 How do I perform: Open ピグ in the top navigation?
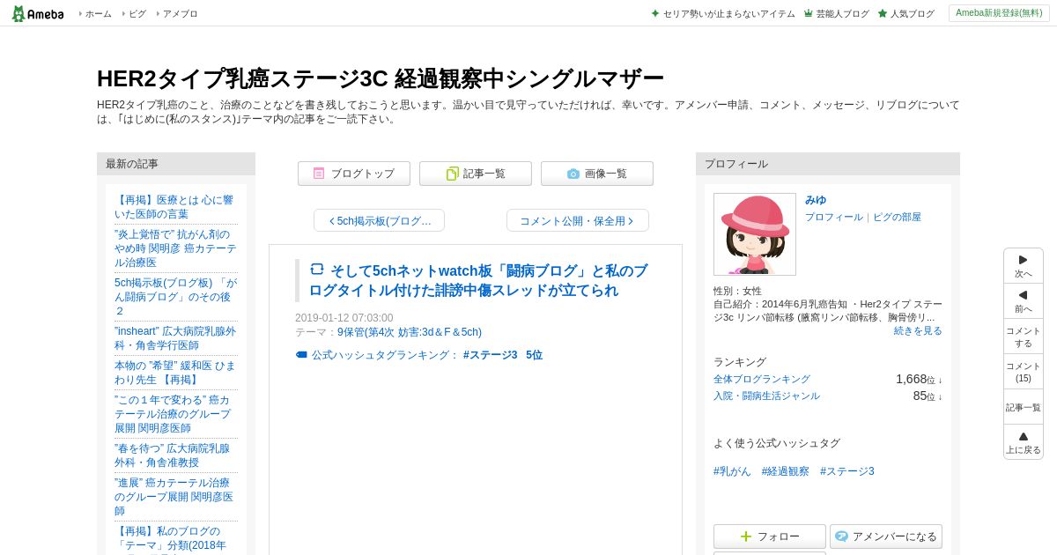pyautogui.click(x=137, y=13)
